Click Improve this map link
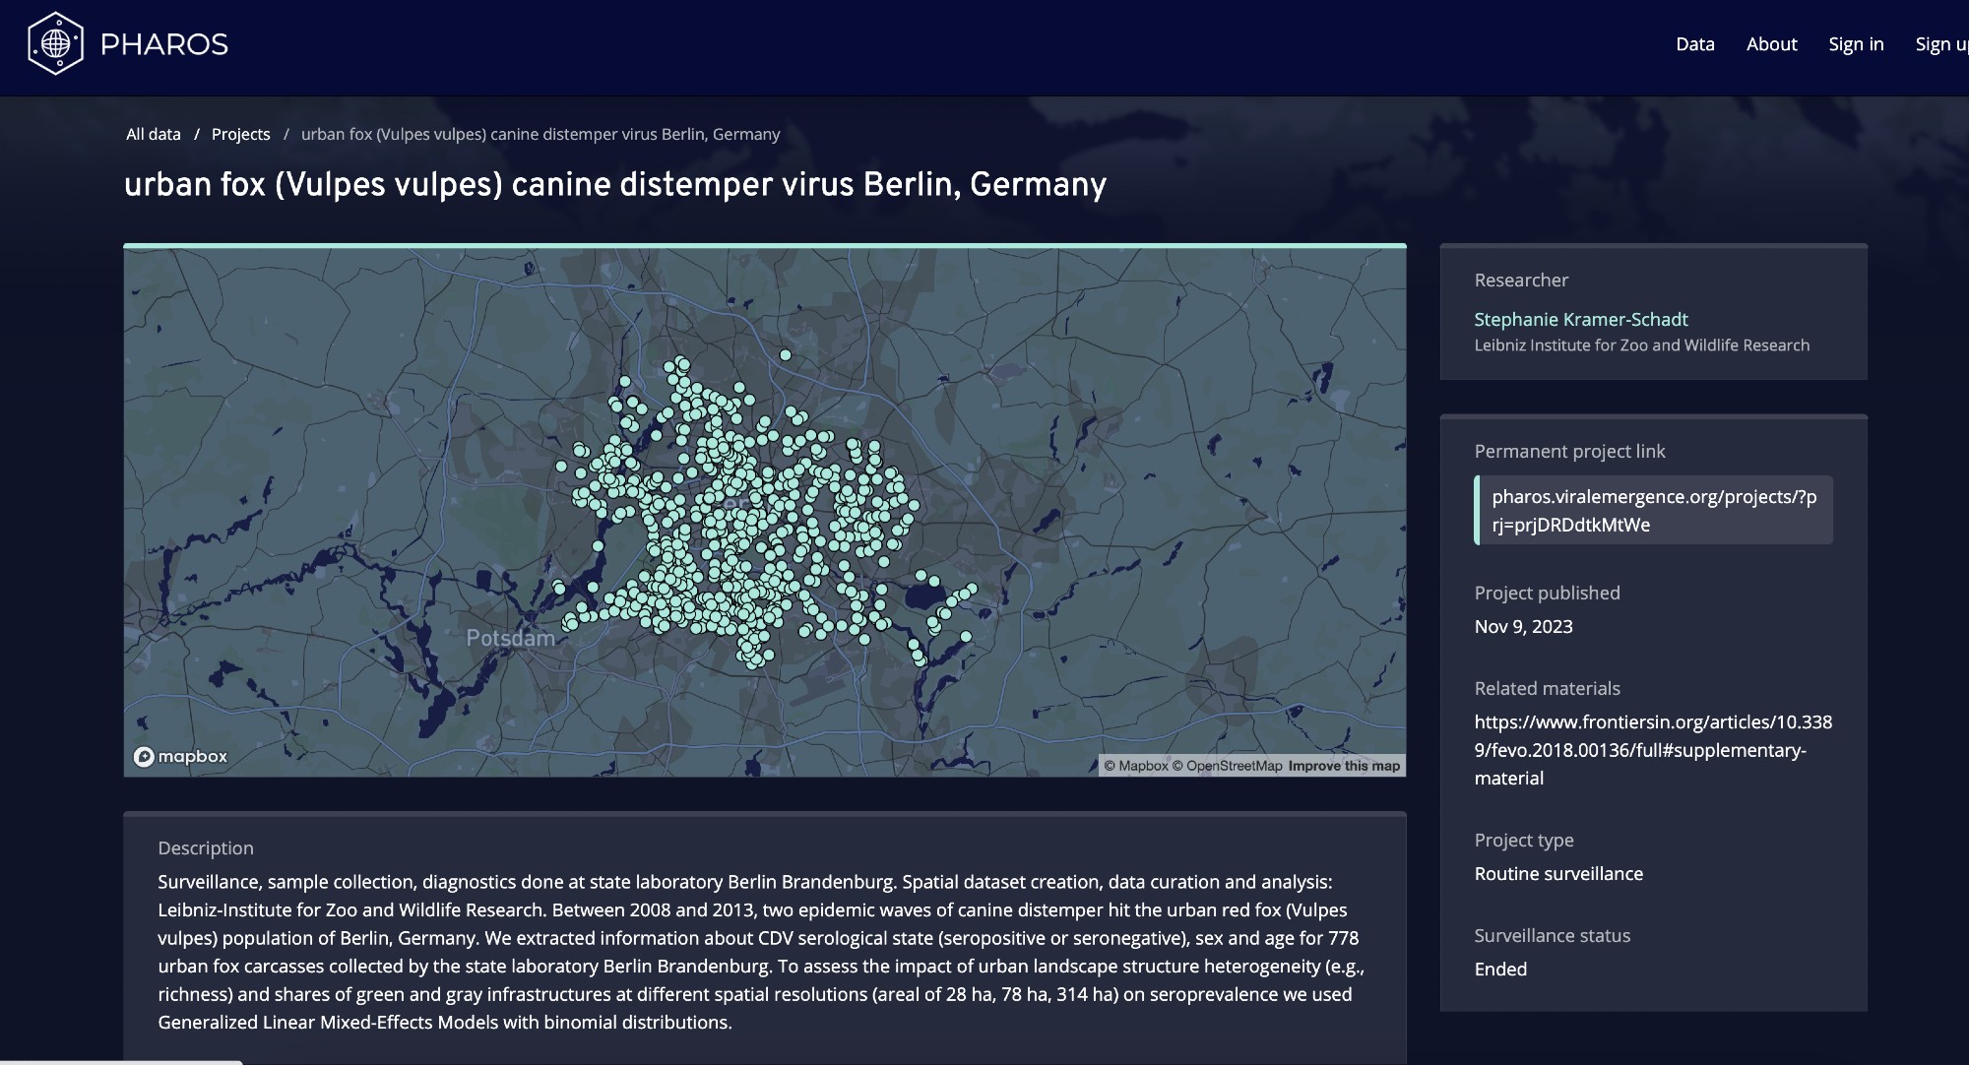The width and height of the screenshot is (1969, 1065). pyautogui.click(x=1343, y=766)
